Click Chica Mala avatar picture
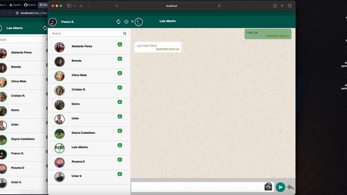This screenshot has width=347, height=195. (60, 76)
